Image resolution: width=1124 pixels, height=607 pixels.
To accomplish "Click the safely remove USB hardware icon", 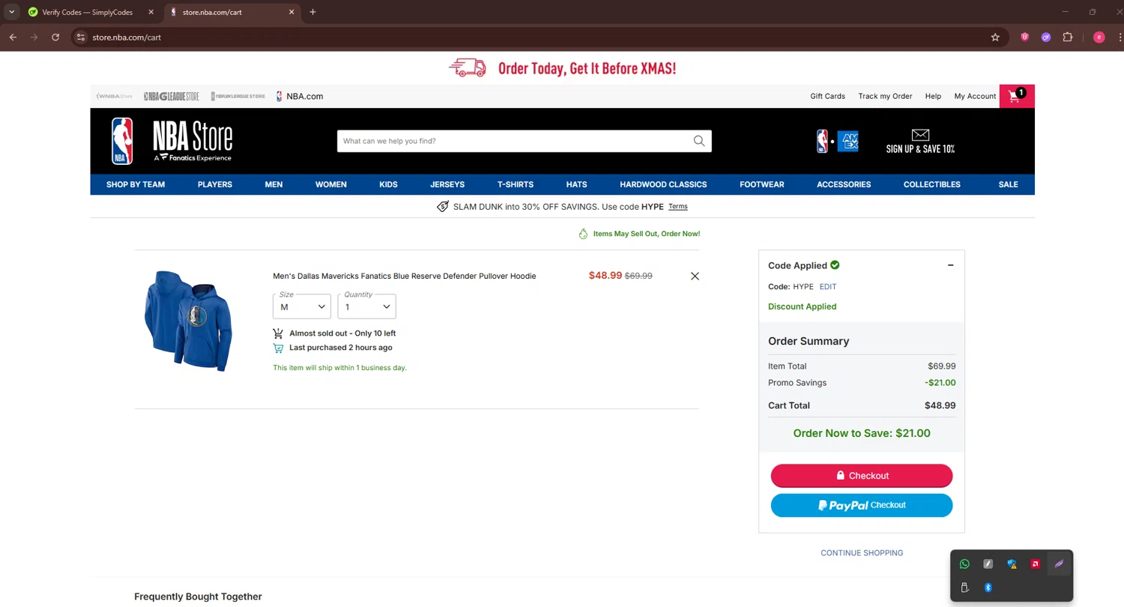I will coord(964,588).
